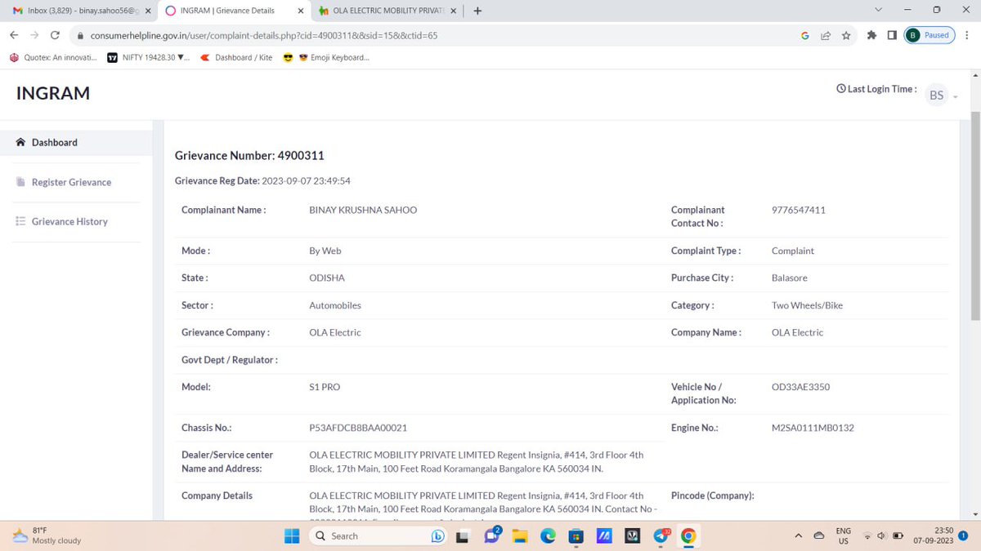Open the notification count badge
The height and width of the screenshot is (551, 981).
[963, 535]
